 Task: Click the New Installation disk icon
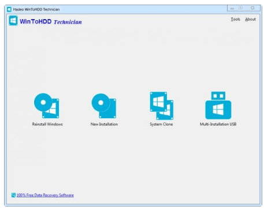(104, 106)
